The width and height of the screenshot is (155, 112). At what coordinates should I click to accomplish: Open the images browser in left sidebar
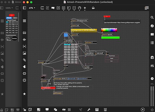coord(24,53)
